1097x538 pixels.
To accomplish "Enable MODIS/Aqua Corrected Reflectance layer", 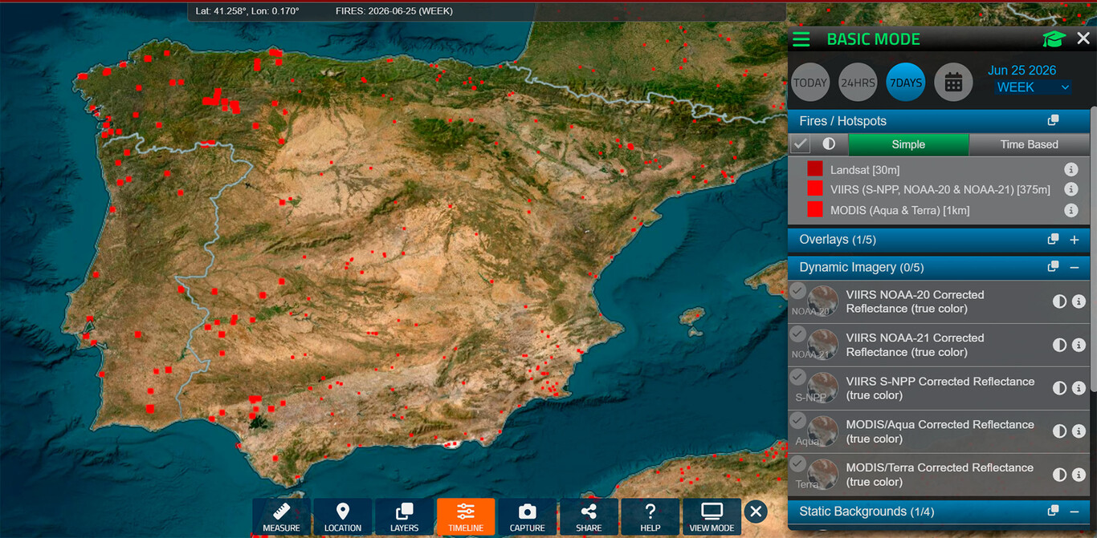I will pyautogui.click(x=797, y=420).
